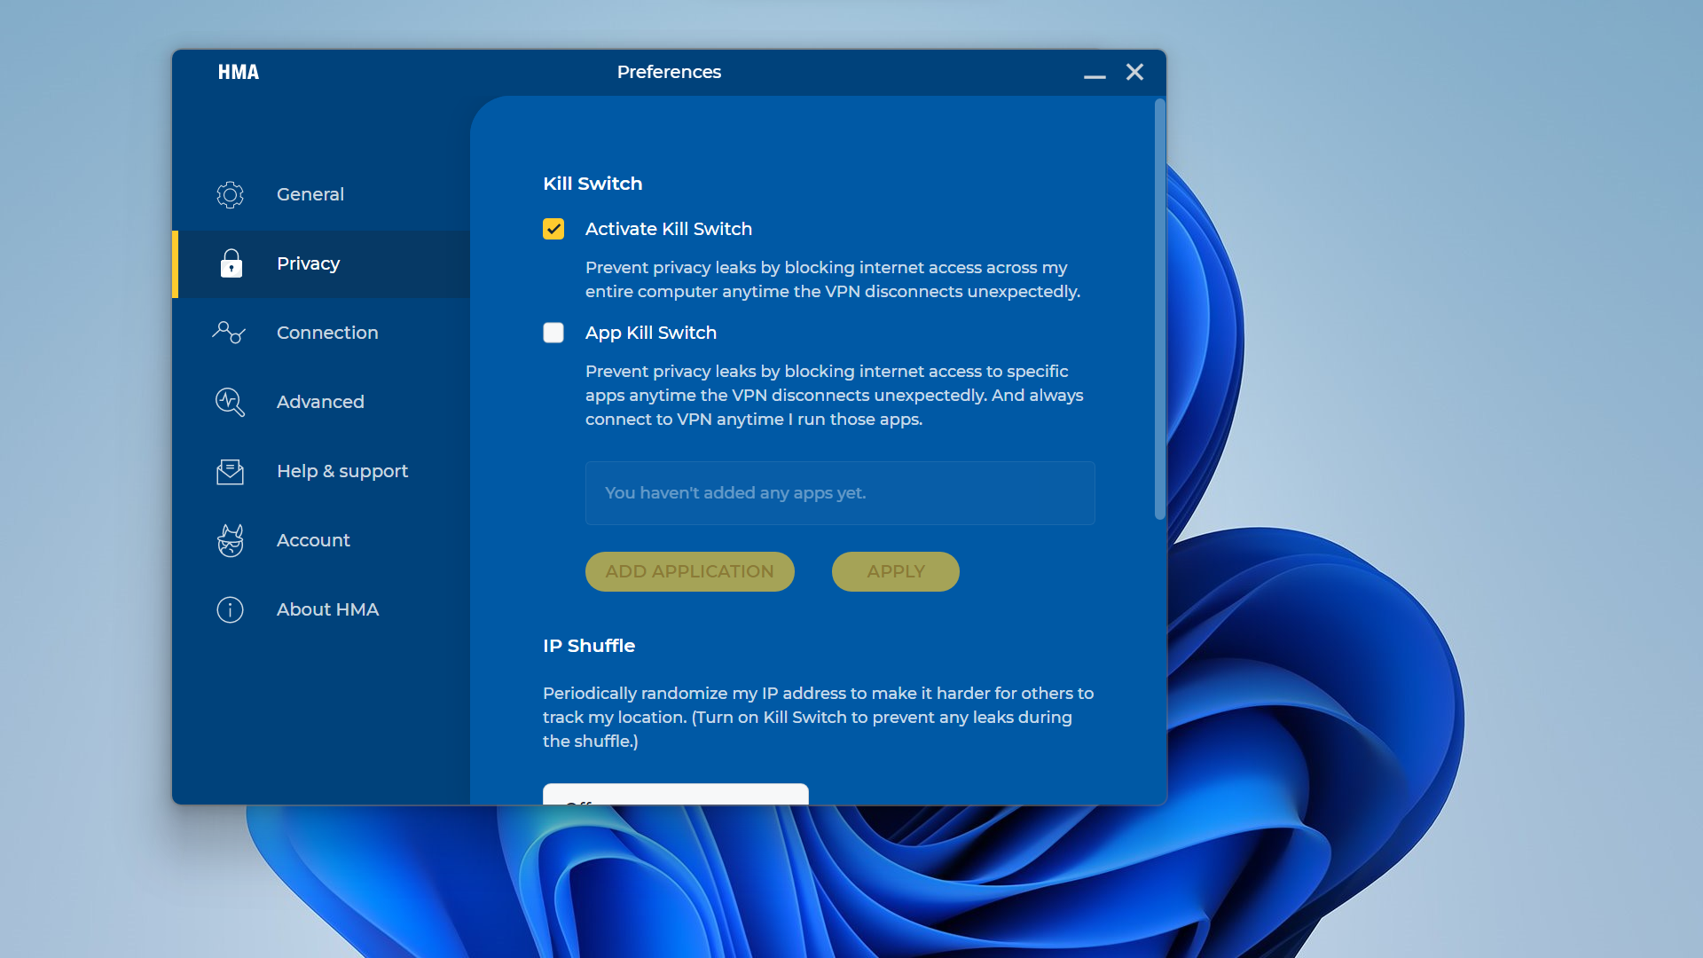Click the Connection graph icon
Viewport: 1703px width, 958px height.
point(229,333)
